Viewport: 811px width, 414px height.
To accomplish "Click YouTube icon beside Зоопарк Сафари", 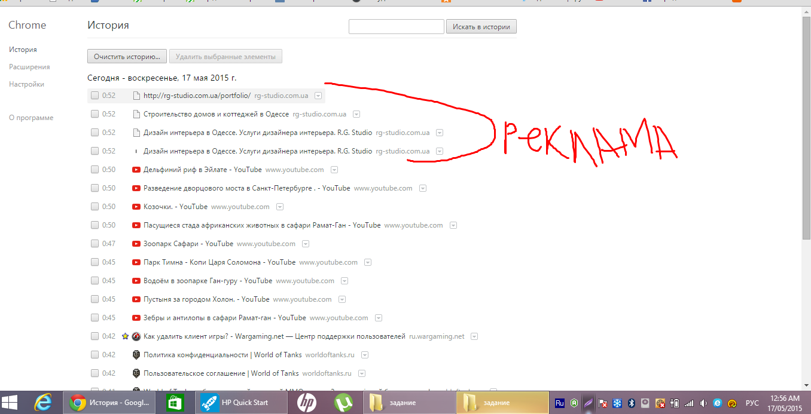I will click(136, 244).
